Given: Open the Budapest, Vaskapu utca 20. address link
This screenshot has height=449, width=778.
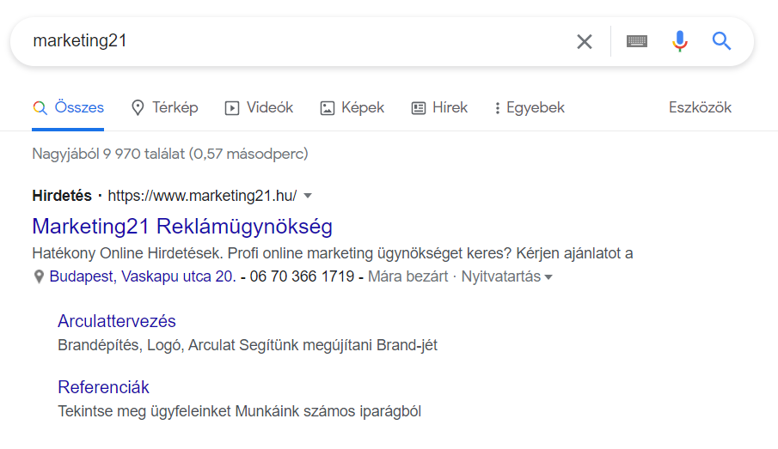Looking at the screenshot, I should pos(143,276).
